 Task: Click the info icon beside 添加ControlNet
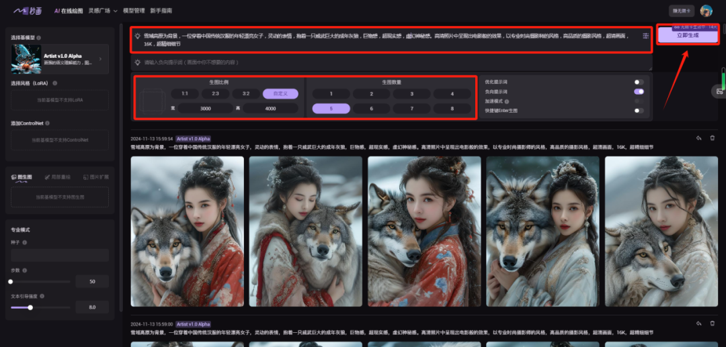(x=48, y=123)
